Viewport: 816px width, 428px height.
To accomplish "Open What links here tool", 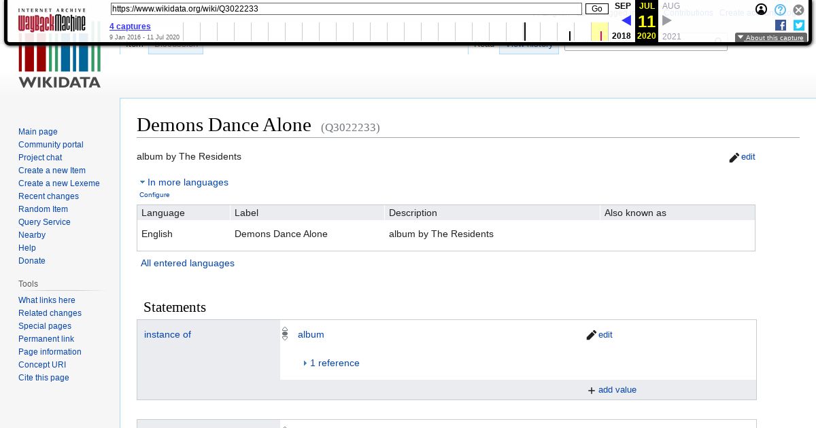I will point(47,300).
